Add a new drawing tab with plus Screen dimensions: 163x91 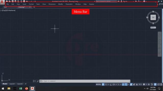click(34, 7)
